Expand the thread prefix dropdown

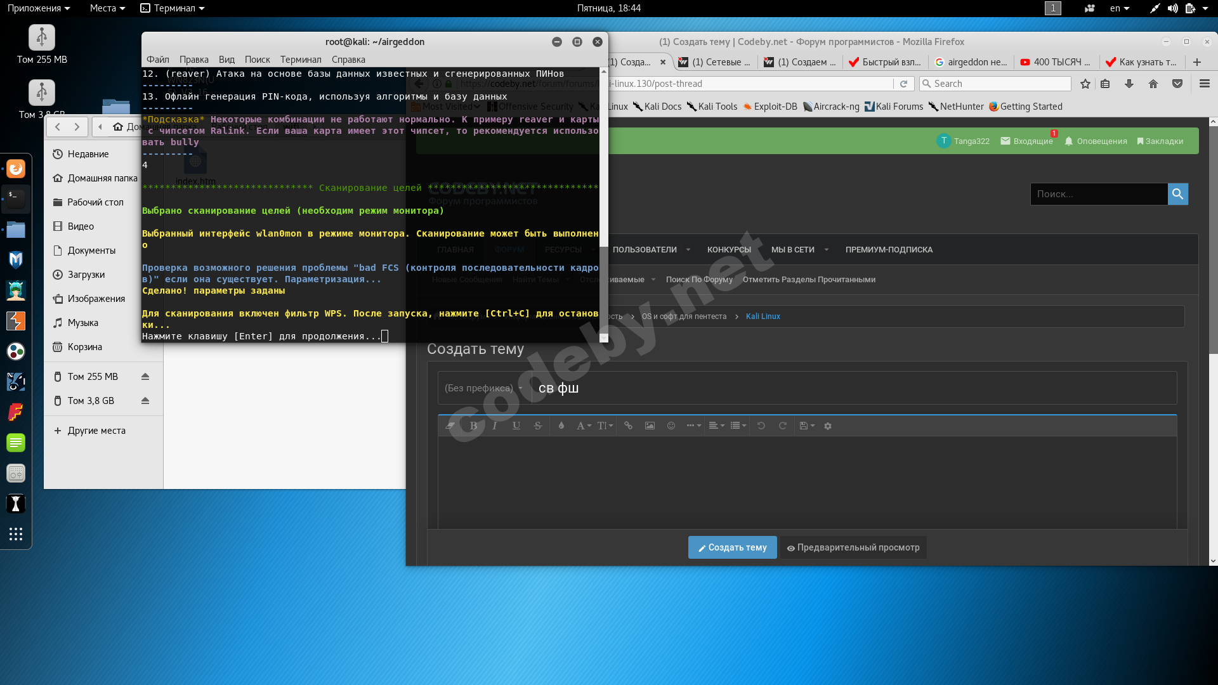483,388
